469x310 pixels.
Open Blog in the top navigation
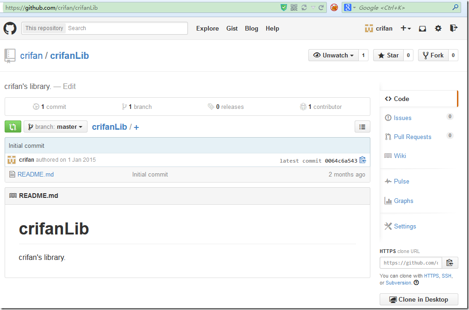pyautogui.click(x=251, y=28)
